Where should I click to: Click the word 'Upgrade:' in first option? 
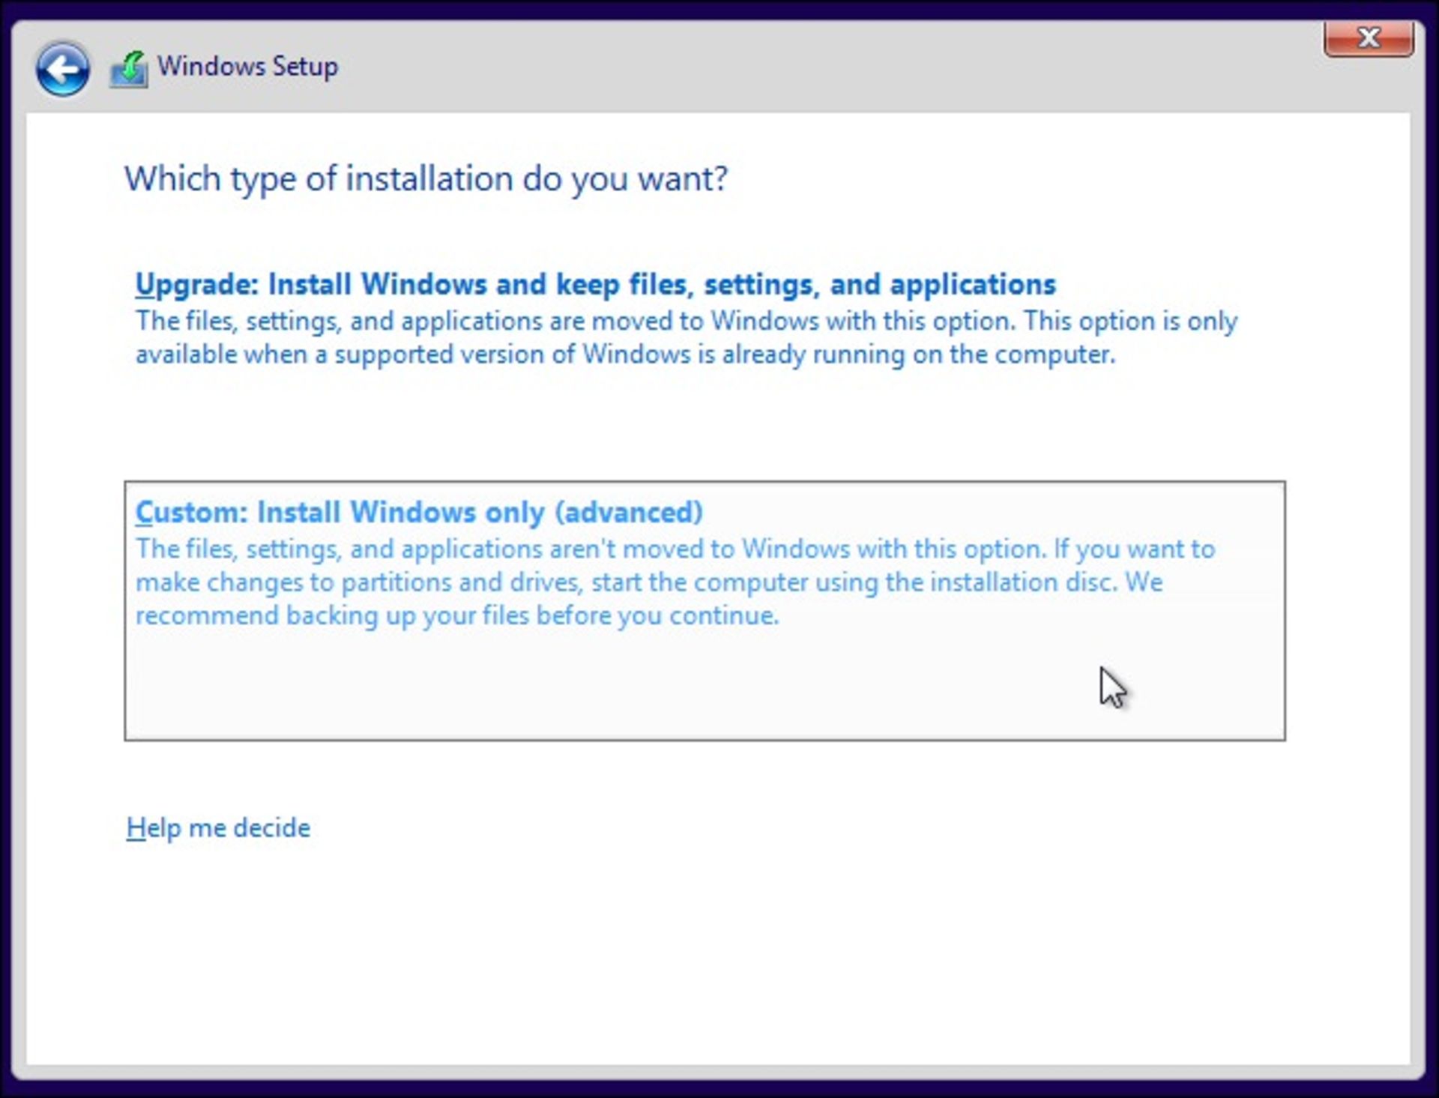point(197,285)
